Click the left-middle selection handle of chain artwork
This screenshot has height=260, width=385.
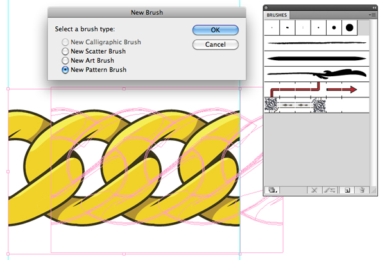(x=8, y=172)
